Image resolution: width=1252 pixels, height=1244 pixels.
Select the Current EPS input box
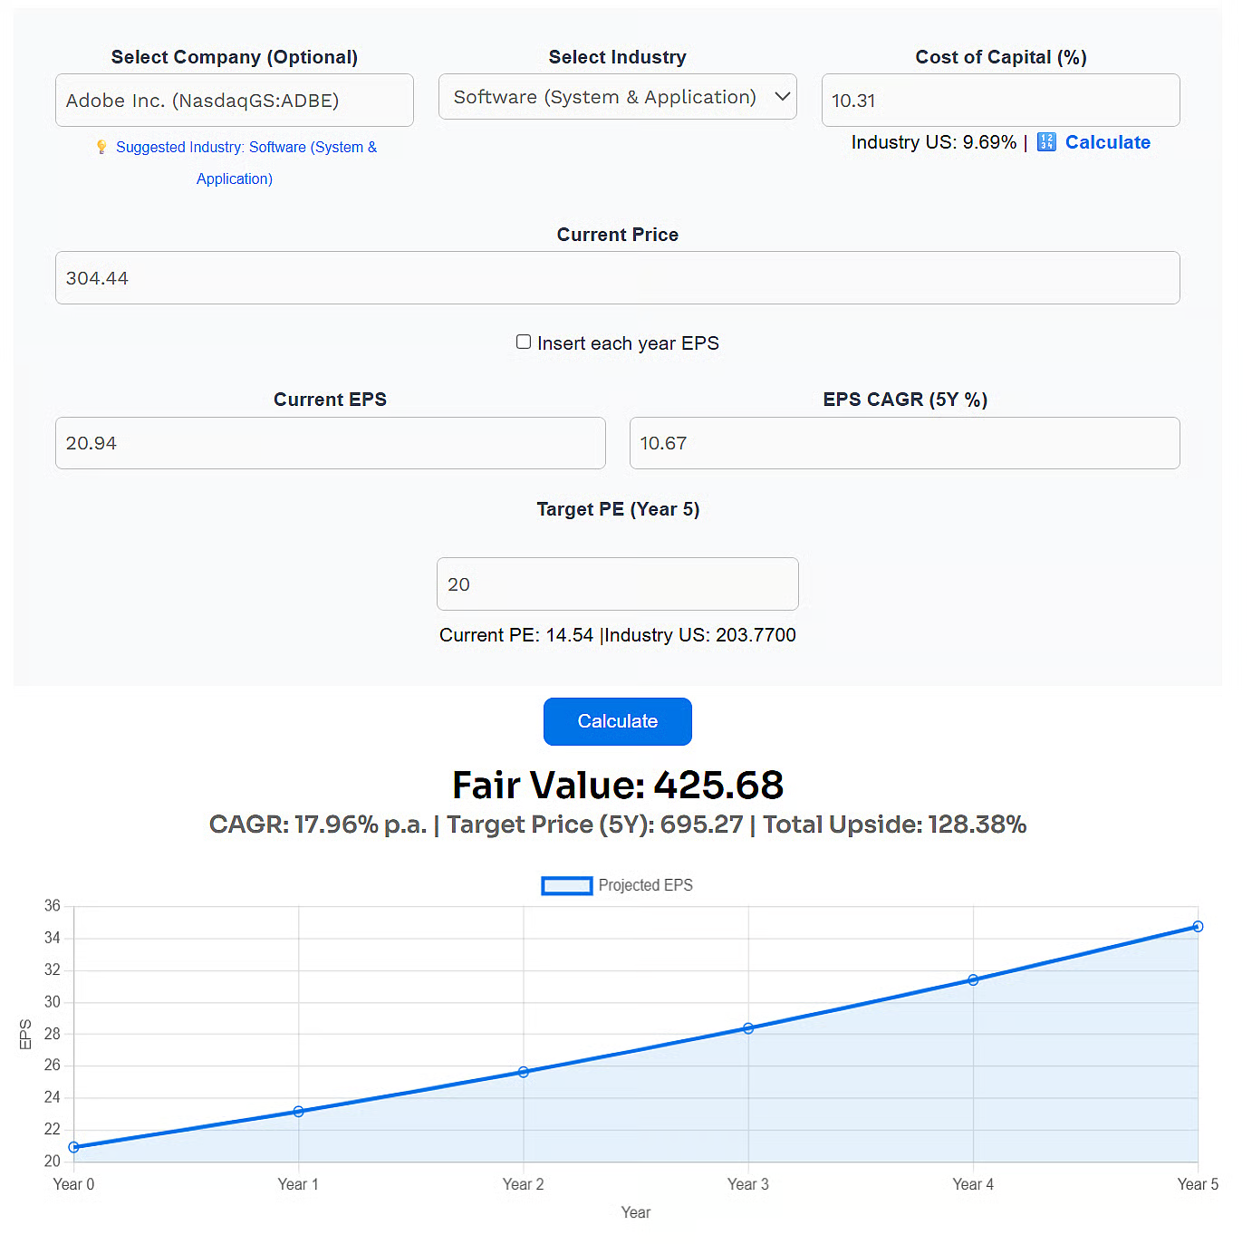330,443
